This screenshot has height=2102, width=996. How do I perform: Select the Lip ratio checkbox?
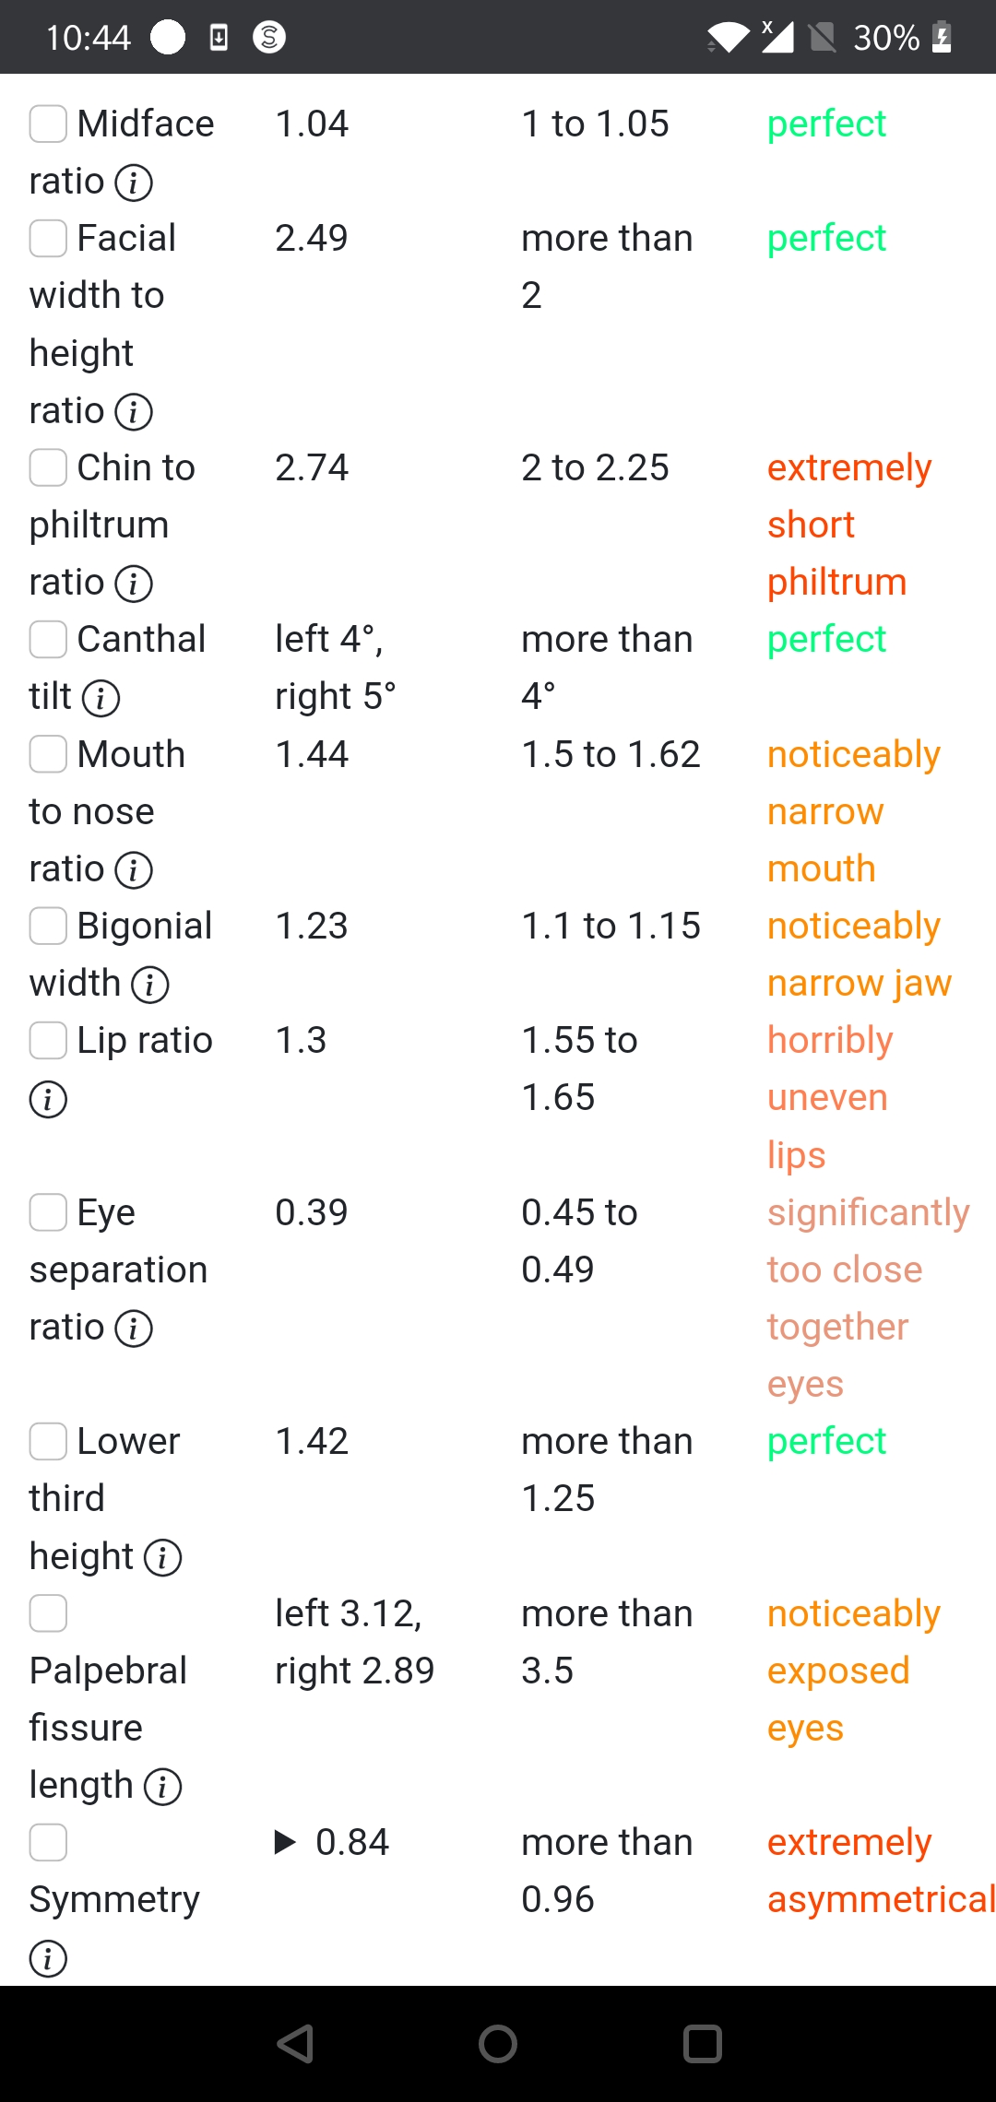[x=48, y=1040]
